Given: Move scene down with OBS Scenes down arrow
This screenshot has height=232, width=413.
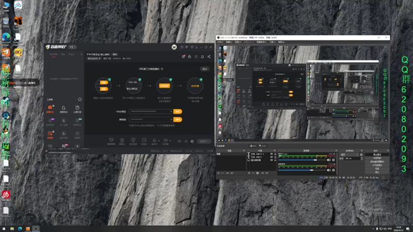Looking at the screenshot, I should click(x=232, y=173).
